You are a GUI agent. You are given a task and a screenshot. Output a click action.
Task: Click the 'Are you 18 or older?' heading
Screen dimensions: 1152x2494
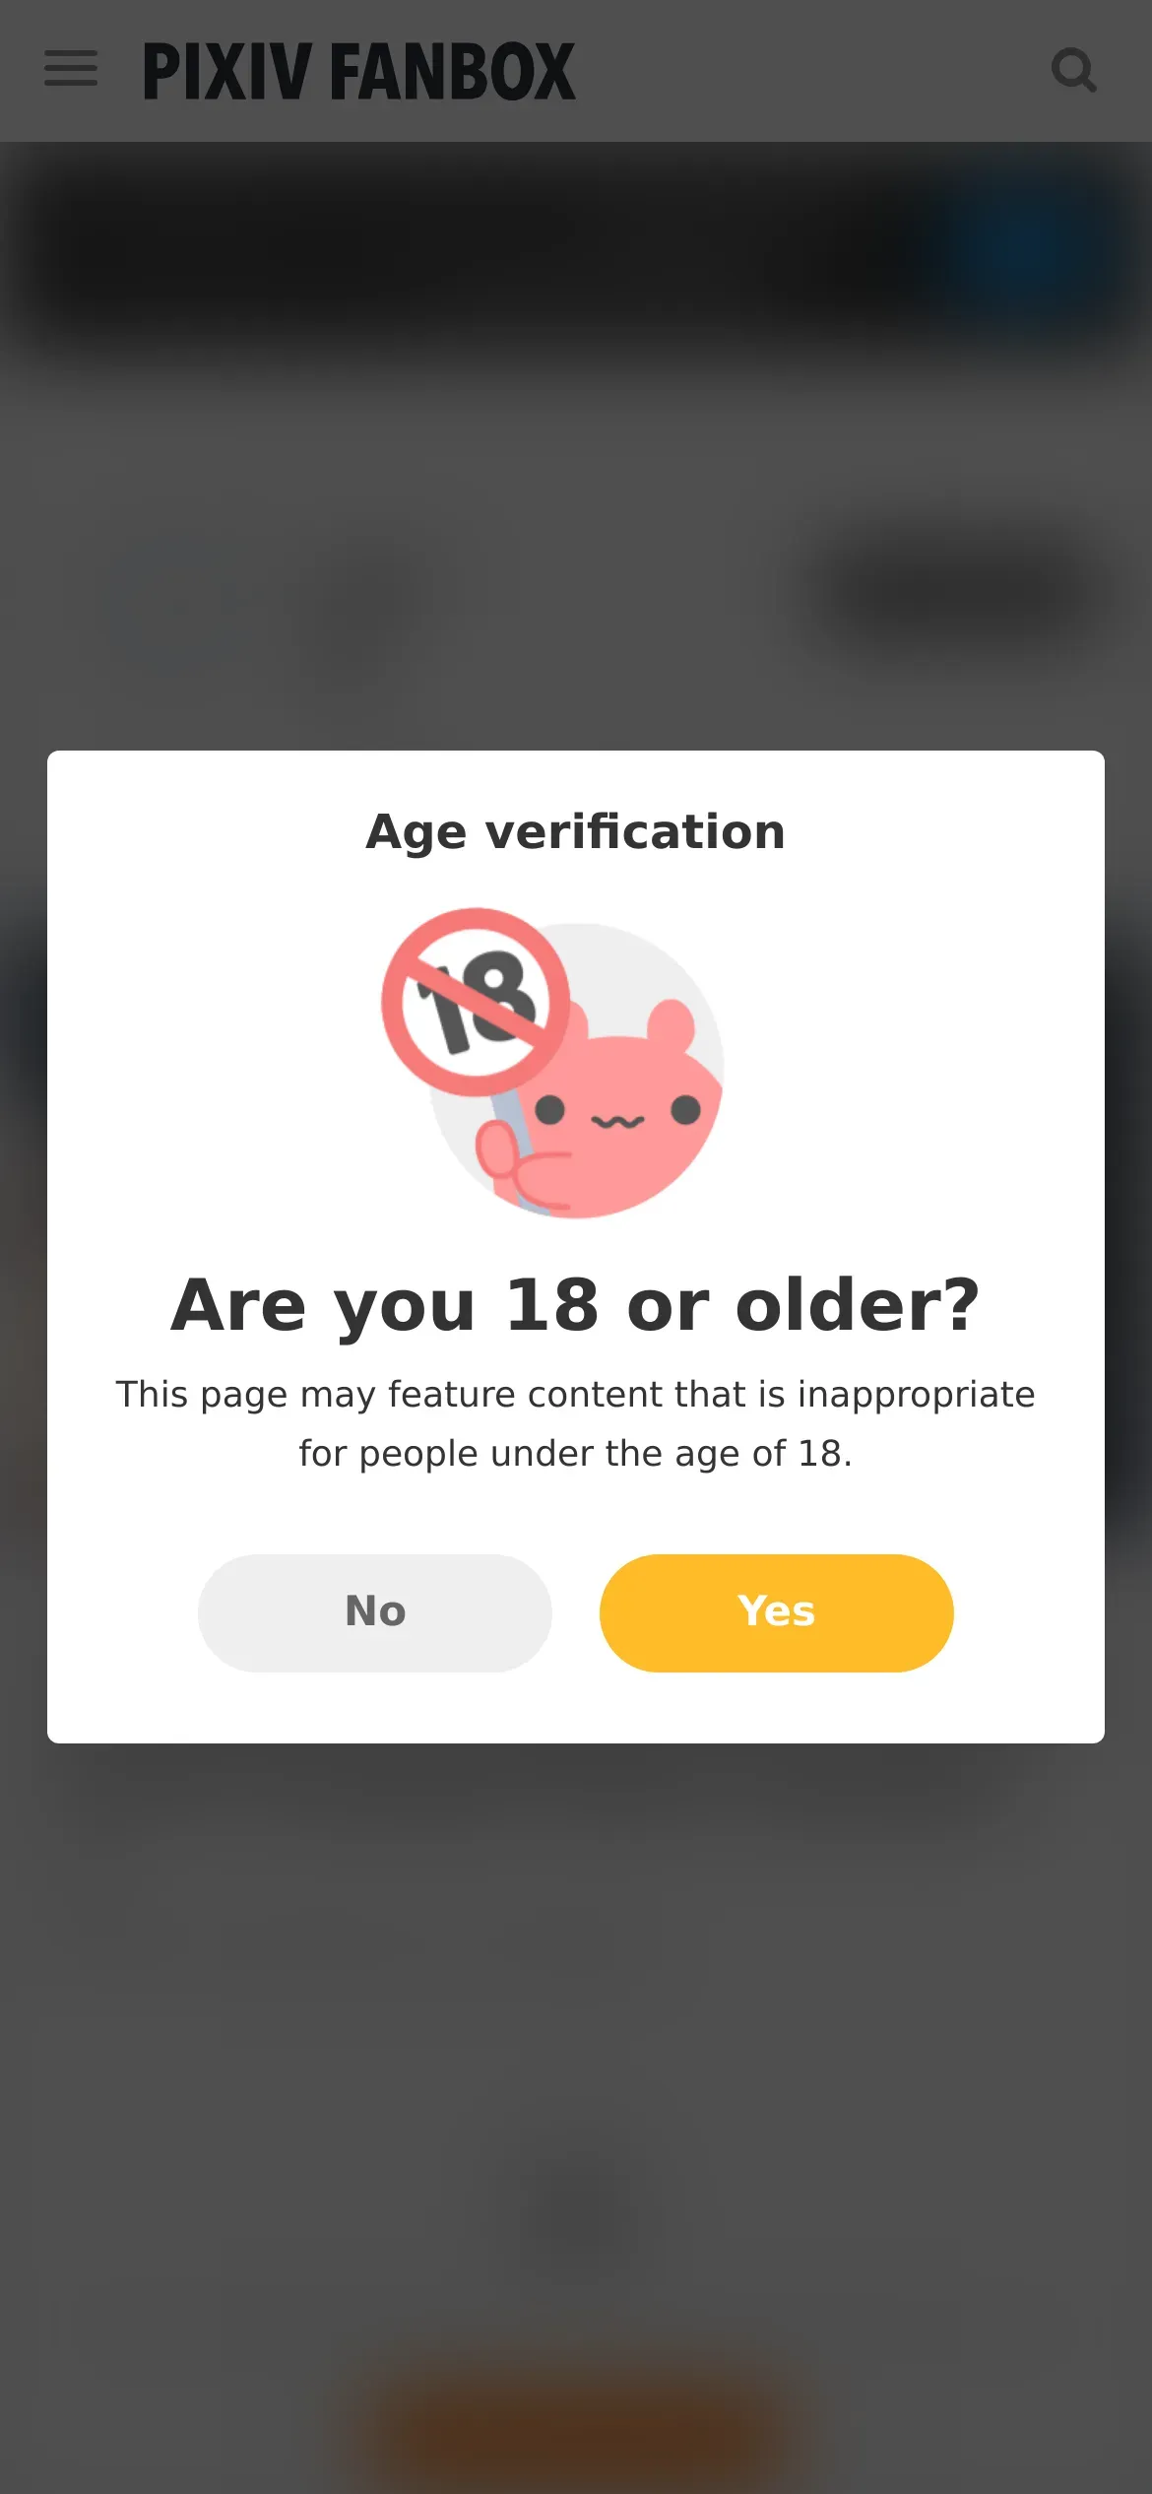pos(576,1305)
